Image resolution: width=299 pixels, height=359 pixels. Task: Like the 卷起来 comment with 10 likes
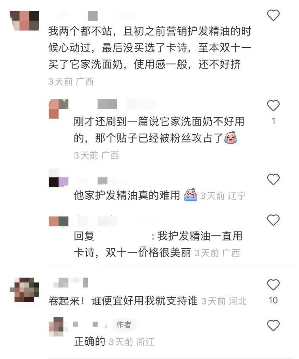273,285
